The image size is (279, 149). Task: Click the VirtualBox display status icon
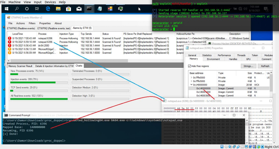point(246,147)
